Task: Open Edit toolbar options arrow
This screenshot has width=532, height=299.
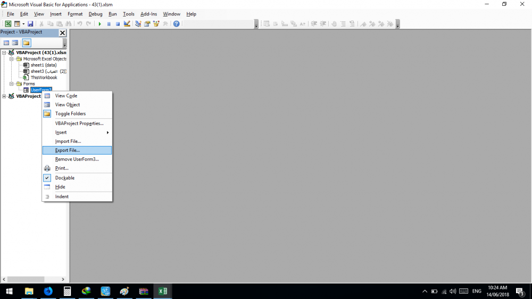Action: click(397, 24)
